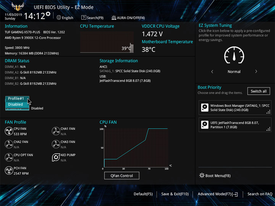This screenshot has height=206, width=275.
Task: Click the CHA3 FAN icon
Action: 56,144
